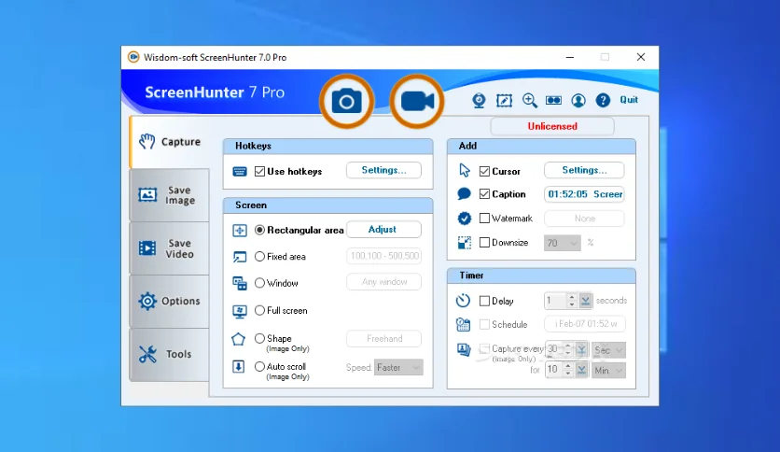The image size is (780, 452).
Task: Switch to the Capture tab
Action: (x=169, y=142)
